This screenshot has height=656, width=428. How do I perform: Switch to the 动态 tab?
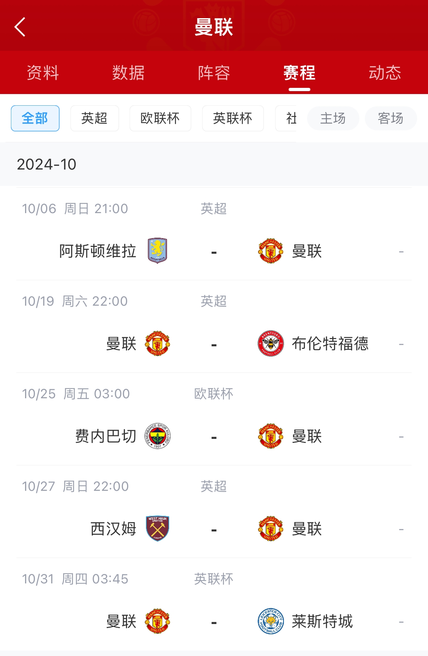point(385,73)
